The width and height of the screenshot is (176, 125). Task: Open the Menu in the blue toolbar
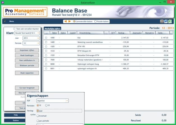(x=12, y=21)
